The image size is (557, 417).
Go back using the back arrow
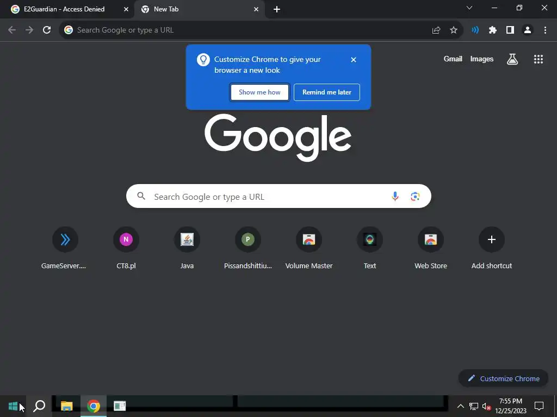tap(12, 30)
